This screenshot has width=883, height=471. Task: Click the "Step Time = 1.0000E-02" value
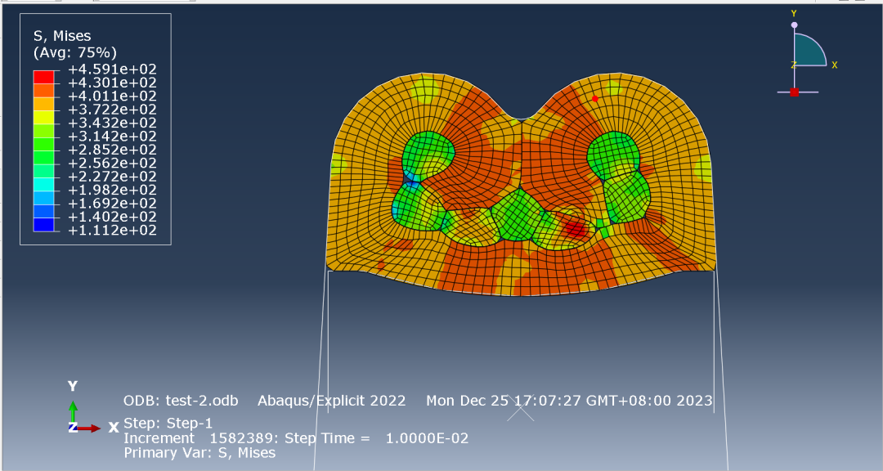[377, 438]
